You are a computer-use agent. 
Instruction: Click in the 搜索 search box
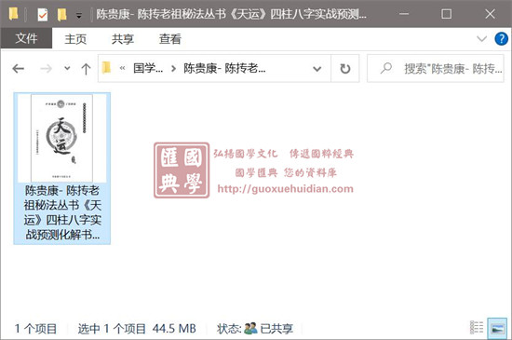(x=436, y=69)
